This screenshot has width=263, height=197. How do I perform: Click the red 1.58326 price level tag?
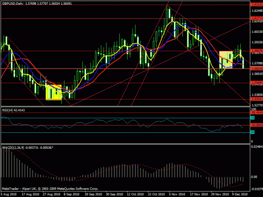point(257,50)
